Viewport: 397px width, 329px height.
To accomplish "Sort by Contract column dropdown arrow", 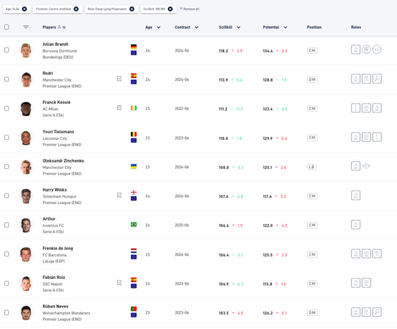I will [197, 27].
